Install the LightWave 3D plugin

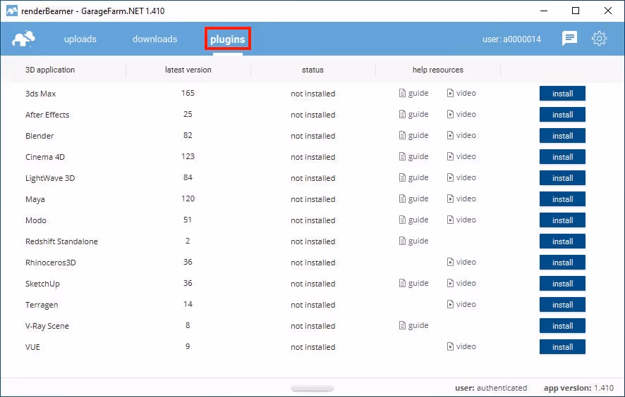(562, 178)
